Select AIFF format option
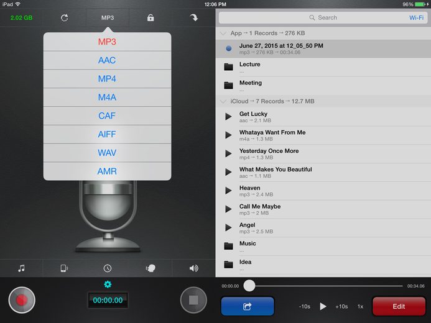This screenshot has height=323, width=431. pyautogui.click(x=107, y=134)
